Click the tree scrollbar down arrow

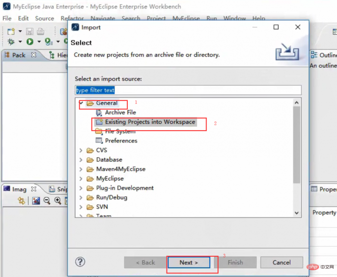coord(296,213)
